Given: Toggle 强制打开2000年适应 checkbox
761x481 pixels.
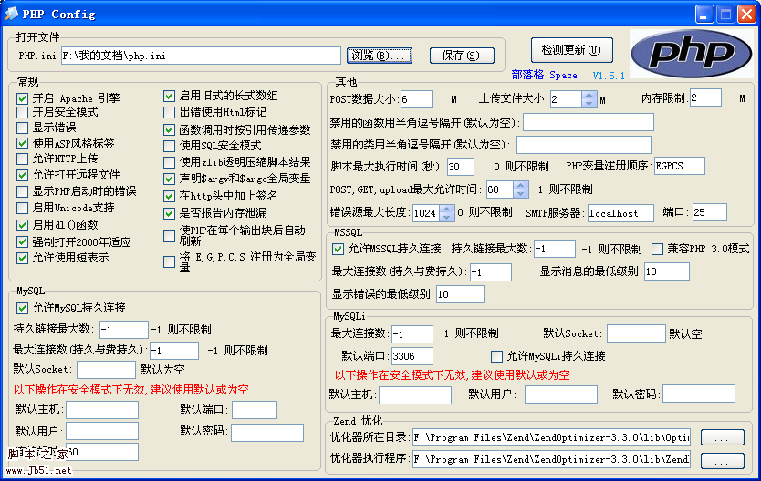Looking at the screenshot, I should point(22,241).
